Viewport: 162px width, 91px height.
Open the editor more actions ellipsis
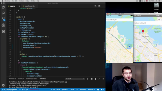tap(103, 6)
